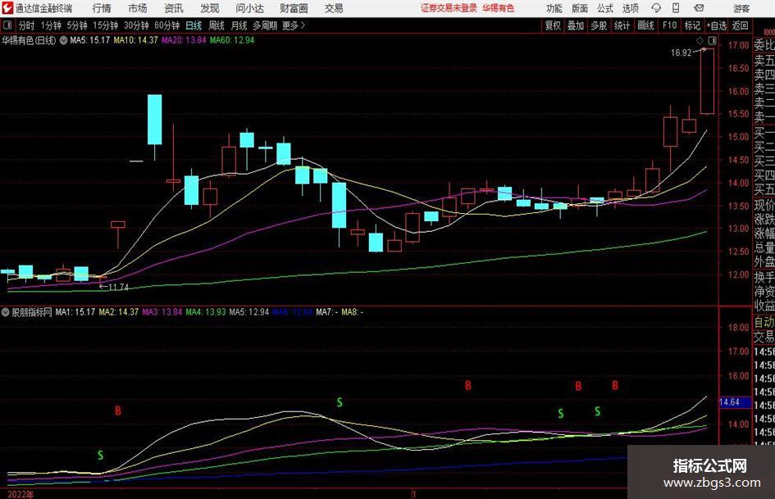Open the 问小达 menu
The image size is (775, 499).
(x=249, y=8)
